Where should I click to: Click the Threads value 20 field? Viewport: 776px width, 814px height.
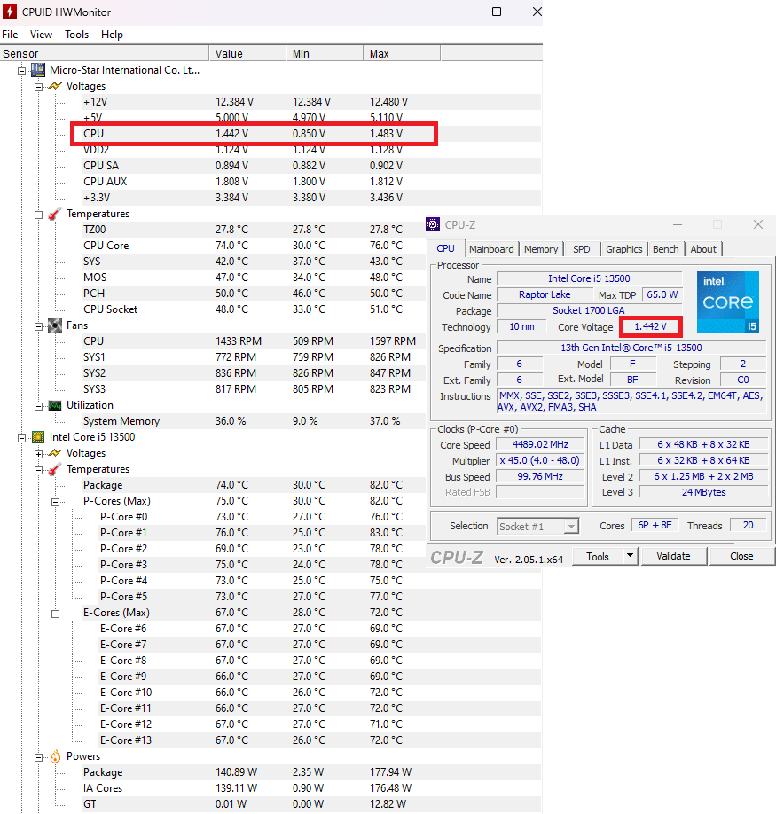click(x=748, y=525)
